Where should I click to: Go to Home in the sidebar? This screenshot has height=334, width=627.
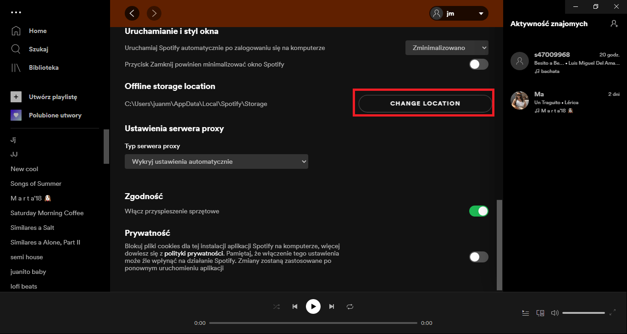coord(38,31)
